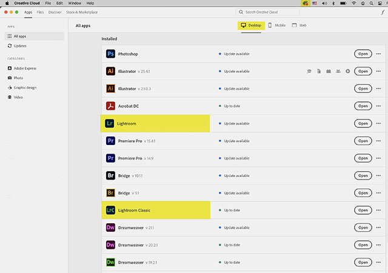
Task: Click the fonts f icon at top right
Action: (383, 12)
